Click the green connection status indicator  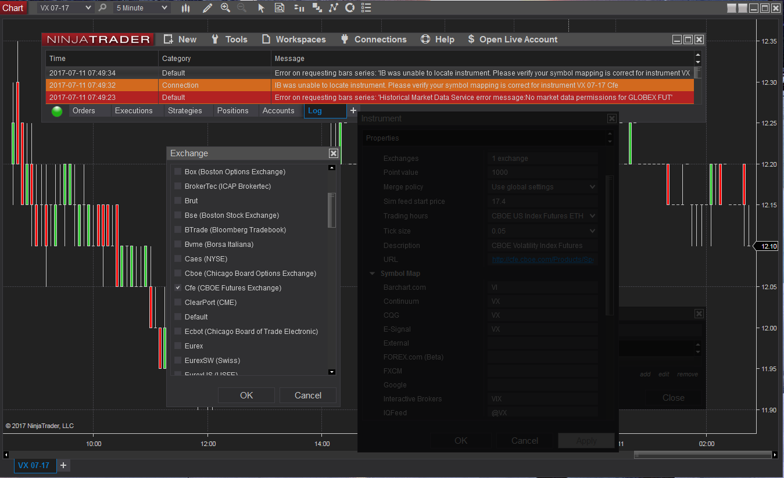click(x=57, y=112)
